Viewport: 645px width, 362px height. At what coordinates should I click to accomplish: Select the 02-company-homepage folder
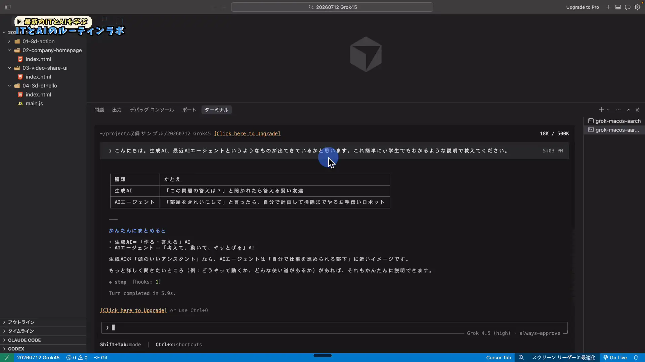point(52,50)
